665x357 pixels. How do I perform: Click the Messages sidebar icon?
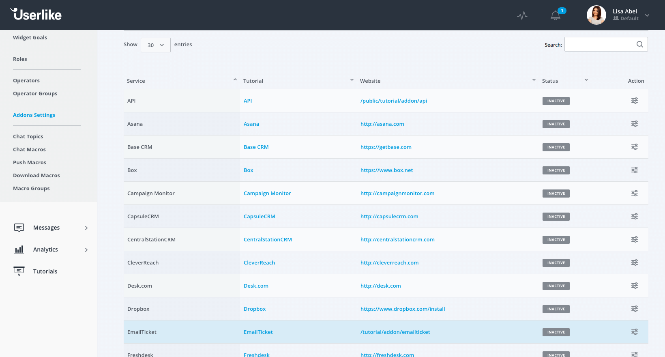(x=19, y=228)
